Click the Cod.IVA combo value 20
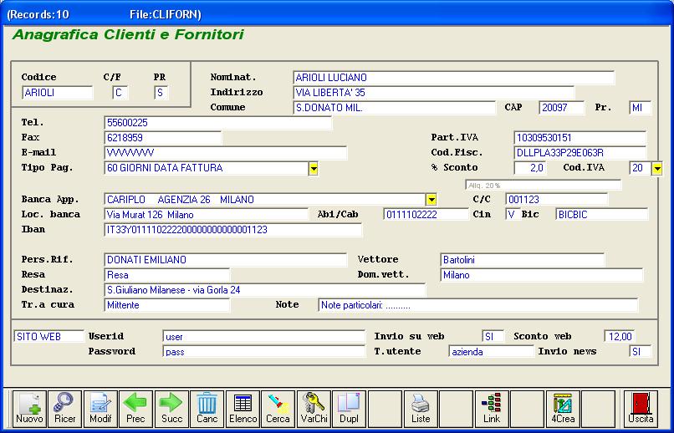 (641, 168)
